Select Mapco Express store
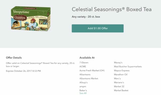Viewport: 161px width, 95px height. pos(122,70)
